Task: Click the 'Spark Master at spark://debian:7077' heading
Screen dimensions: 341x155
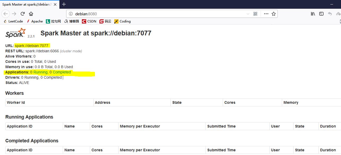Action: [96, 33]
